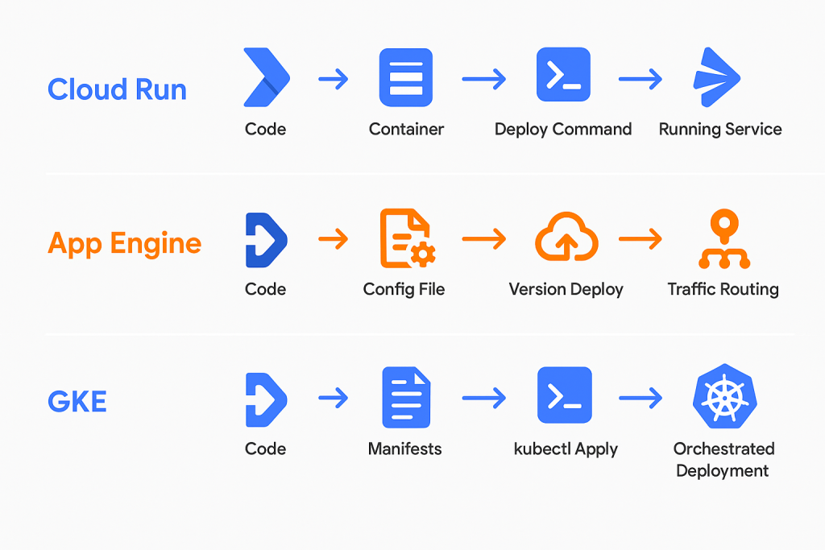825x550 pixels.
Task: Select the App Engine heading
Action: 125,242
